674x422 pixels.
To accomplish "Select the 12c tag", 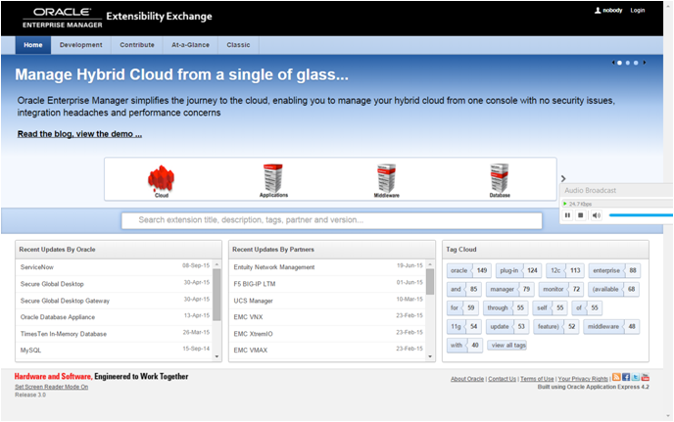I will click(565, 271).
